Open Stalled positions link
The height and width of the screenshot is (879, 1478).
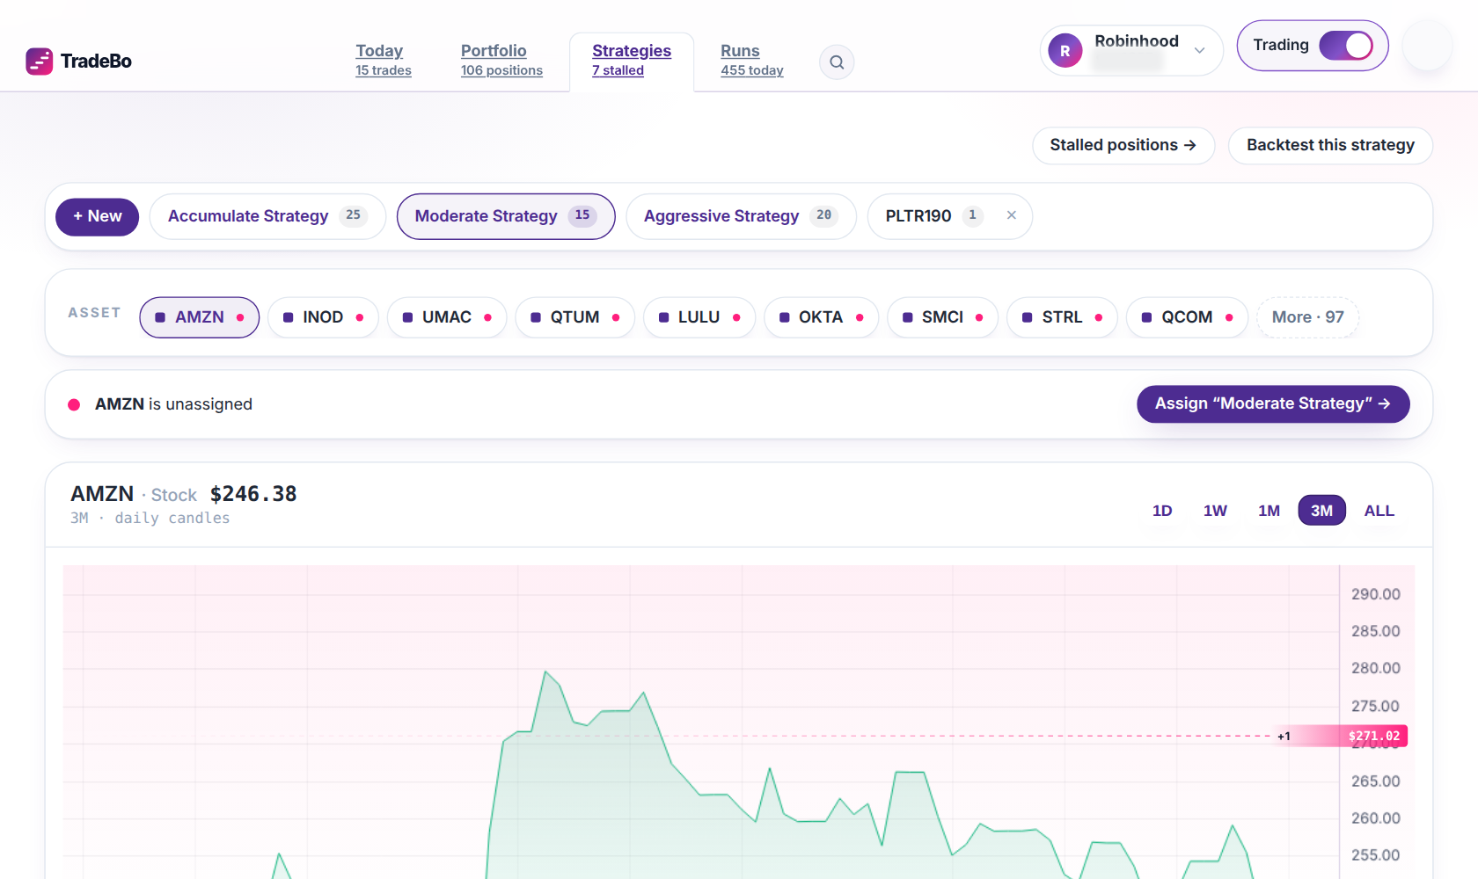pyautogui.click(x=1123, y=146)
